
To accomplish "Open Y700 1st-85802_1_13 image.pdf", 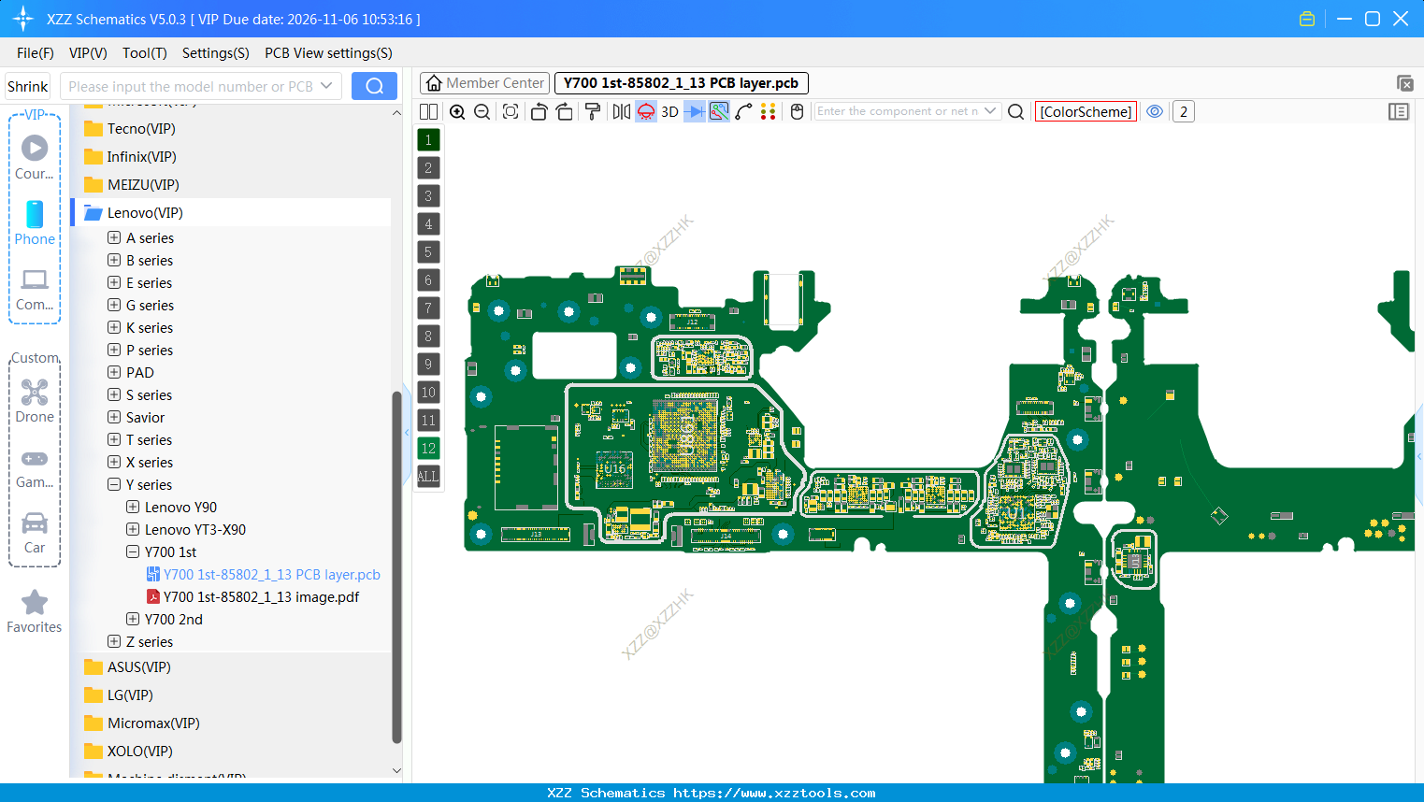I will 262,596.
